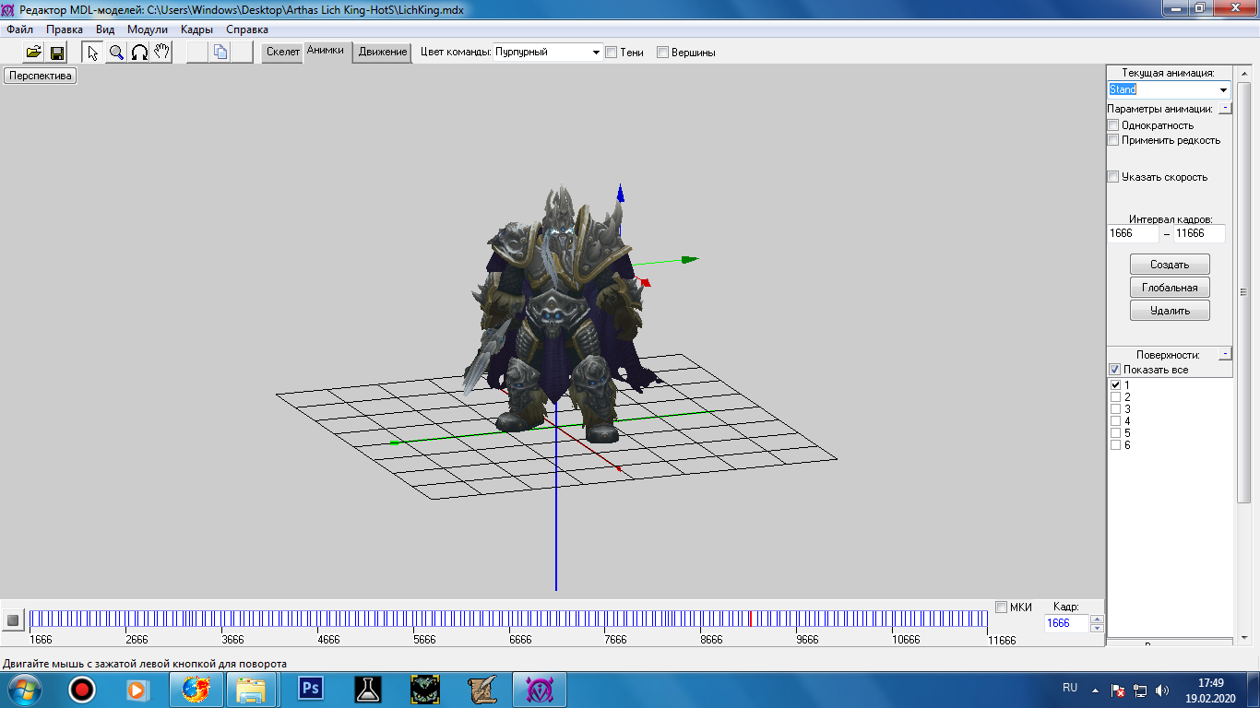Enable the Тени checkbox

click(x=611, y=53)
